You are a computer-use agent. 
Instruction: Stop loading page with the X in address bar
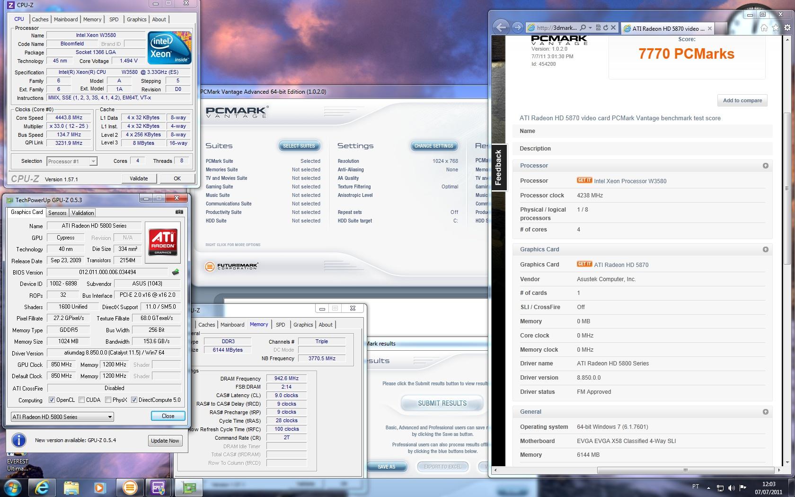[613, 28]
